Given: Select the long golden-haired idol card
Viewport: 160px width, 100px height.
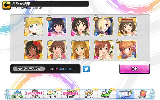Looking at the screenshot, I should pyautogui.click(x=80, y=50).
